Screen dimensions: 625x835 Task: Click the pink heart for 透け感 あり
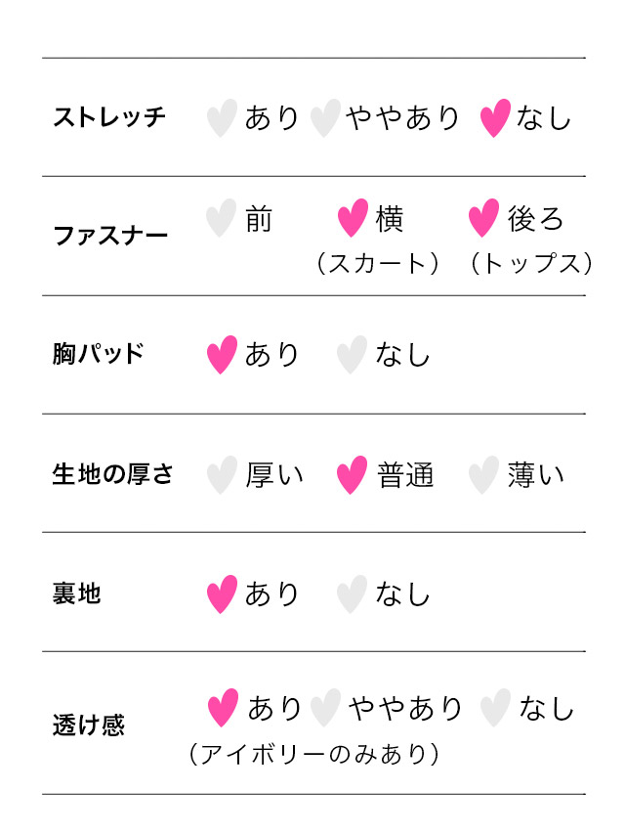(x=223, y=708)
